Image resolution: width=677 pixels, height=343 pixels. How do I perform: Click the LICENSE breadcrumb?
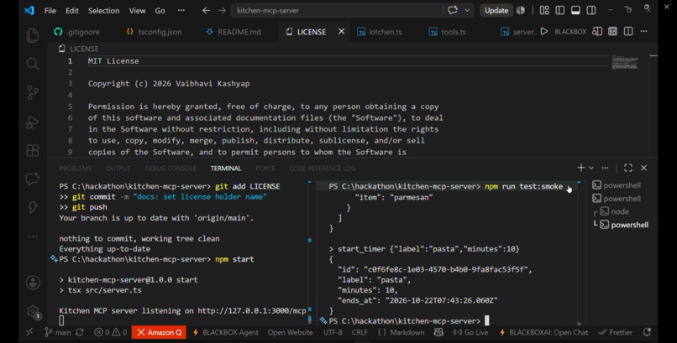(x=79, y=49)
